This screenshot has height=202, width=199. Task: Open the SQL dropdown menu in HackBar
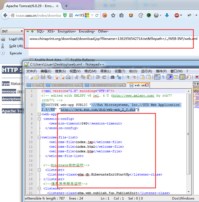click(x=41, y=31)
